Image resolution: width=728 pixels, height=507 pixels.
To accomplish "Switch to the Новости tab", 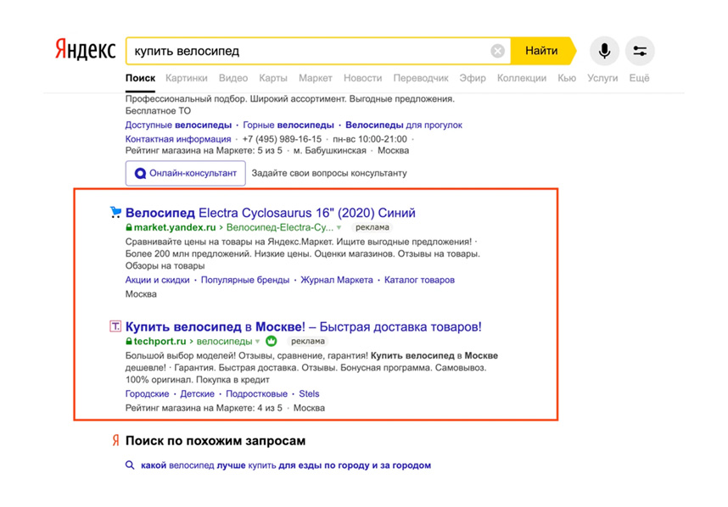I will click(362, 78).
